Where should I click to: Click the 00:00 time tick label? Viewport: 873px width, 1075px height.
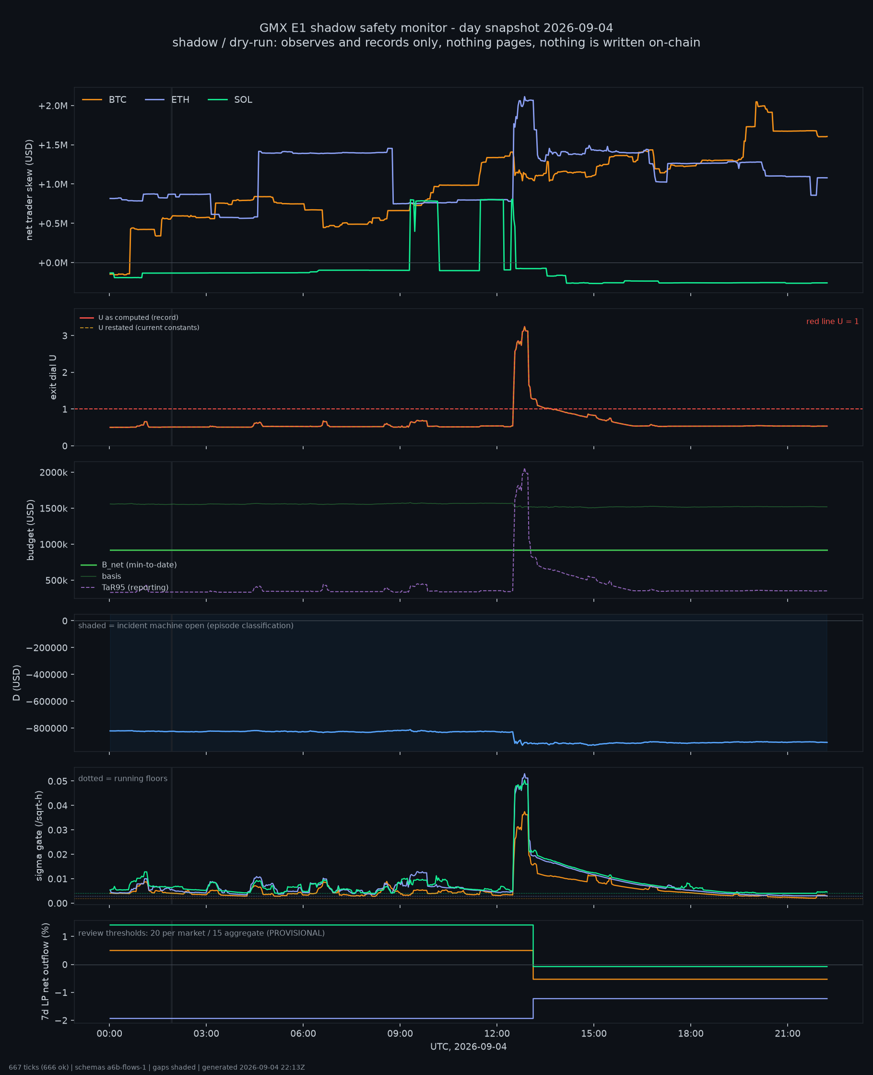[109, 1034]
